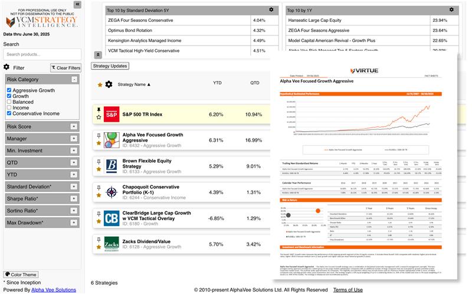
Task: Pin the Alpha Vee Focused Growth row
Action: 99,135
